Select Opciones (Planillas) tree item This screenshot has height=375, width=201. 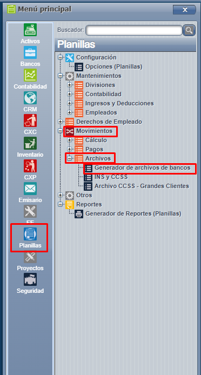(114, 66)
